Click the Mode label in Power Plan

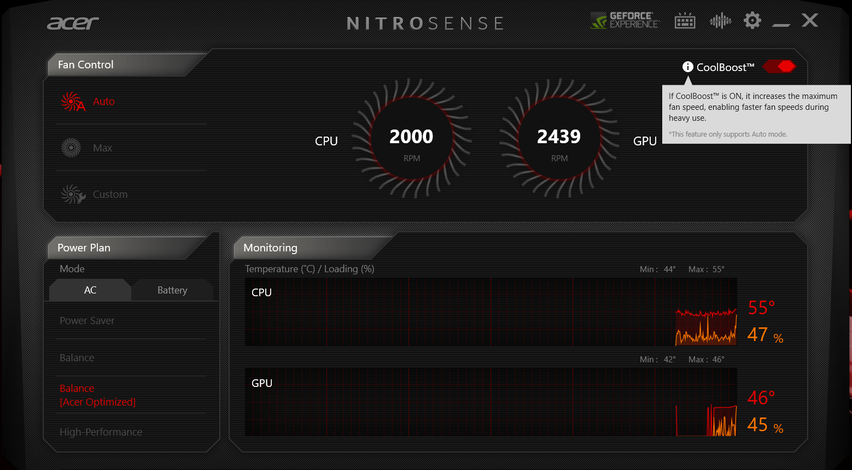point(72,269)
